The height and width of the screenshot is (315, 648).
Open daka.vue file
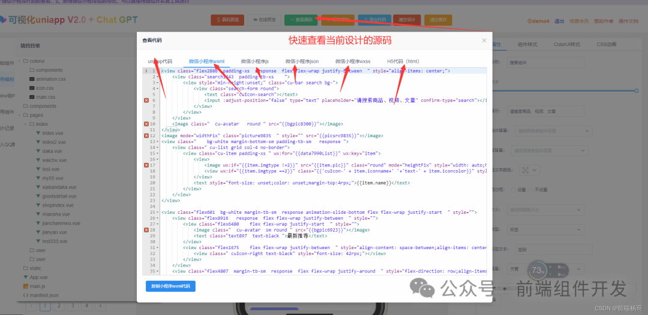52,152
